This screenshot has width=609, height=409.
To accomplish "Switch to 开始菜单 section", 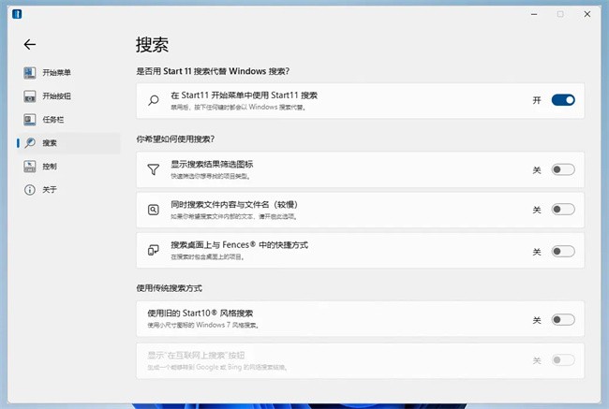I will coord(68,73).
